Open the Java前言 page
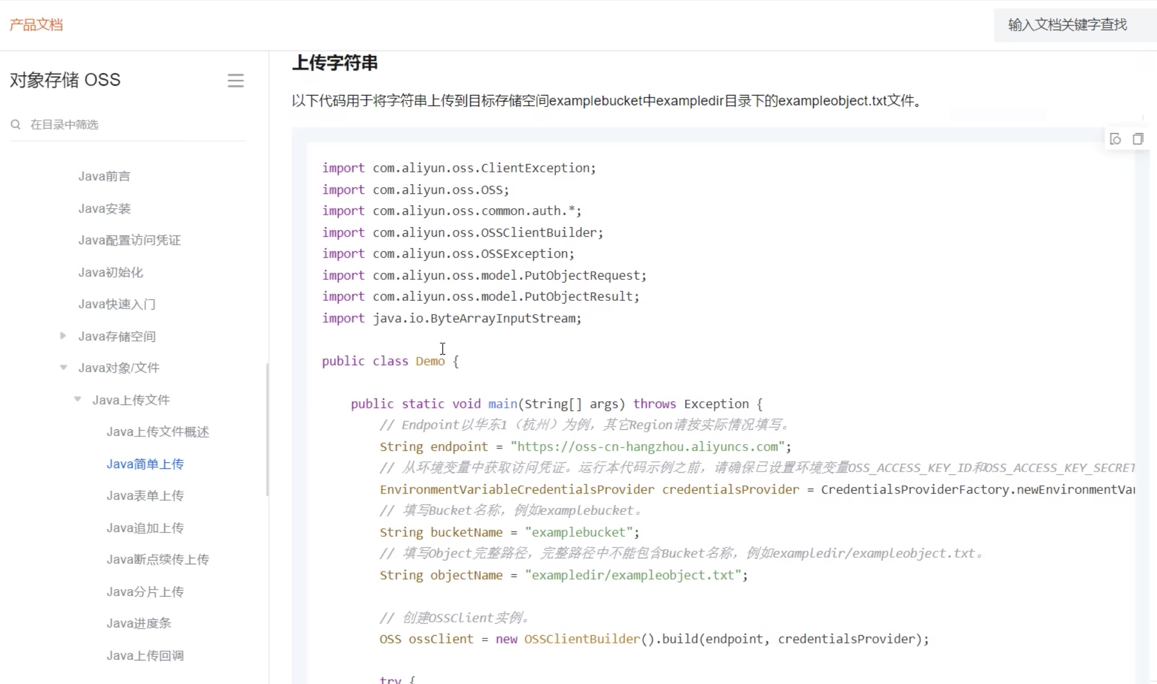This screenshot has width=1157, height=684. 104,176
